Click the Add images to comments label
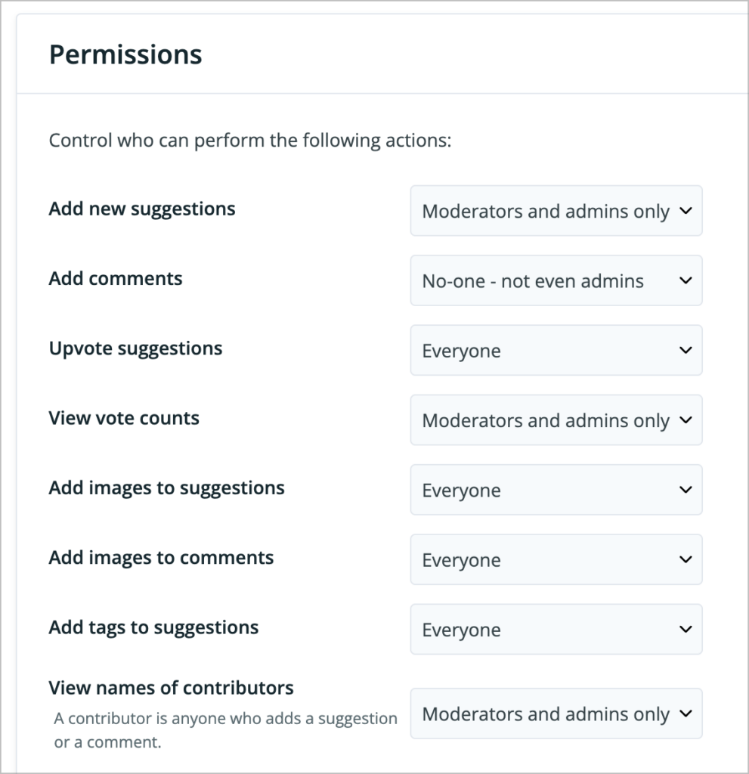749x774 pixels. pyautogui.click(x=162, y=558)
